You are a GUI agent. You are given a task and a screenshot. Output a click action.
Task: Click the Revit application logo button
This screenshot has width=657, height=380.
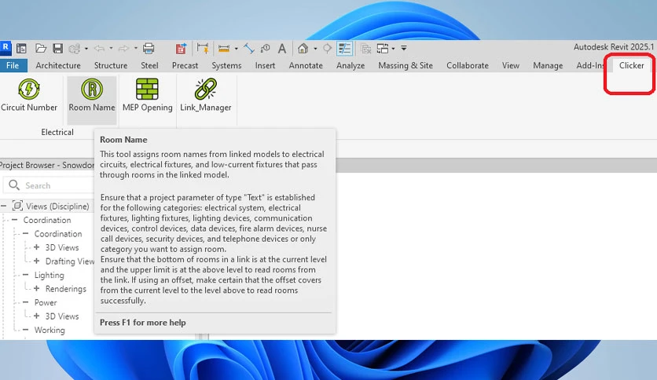pyautogui.click(x=6, y=47)
